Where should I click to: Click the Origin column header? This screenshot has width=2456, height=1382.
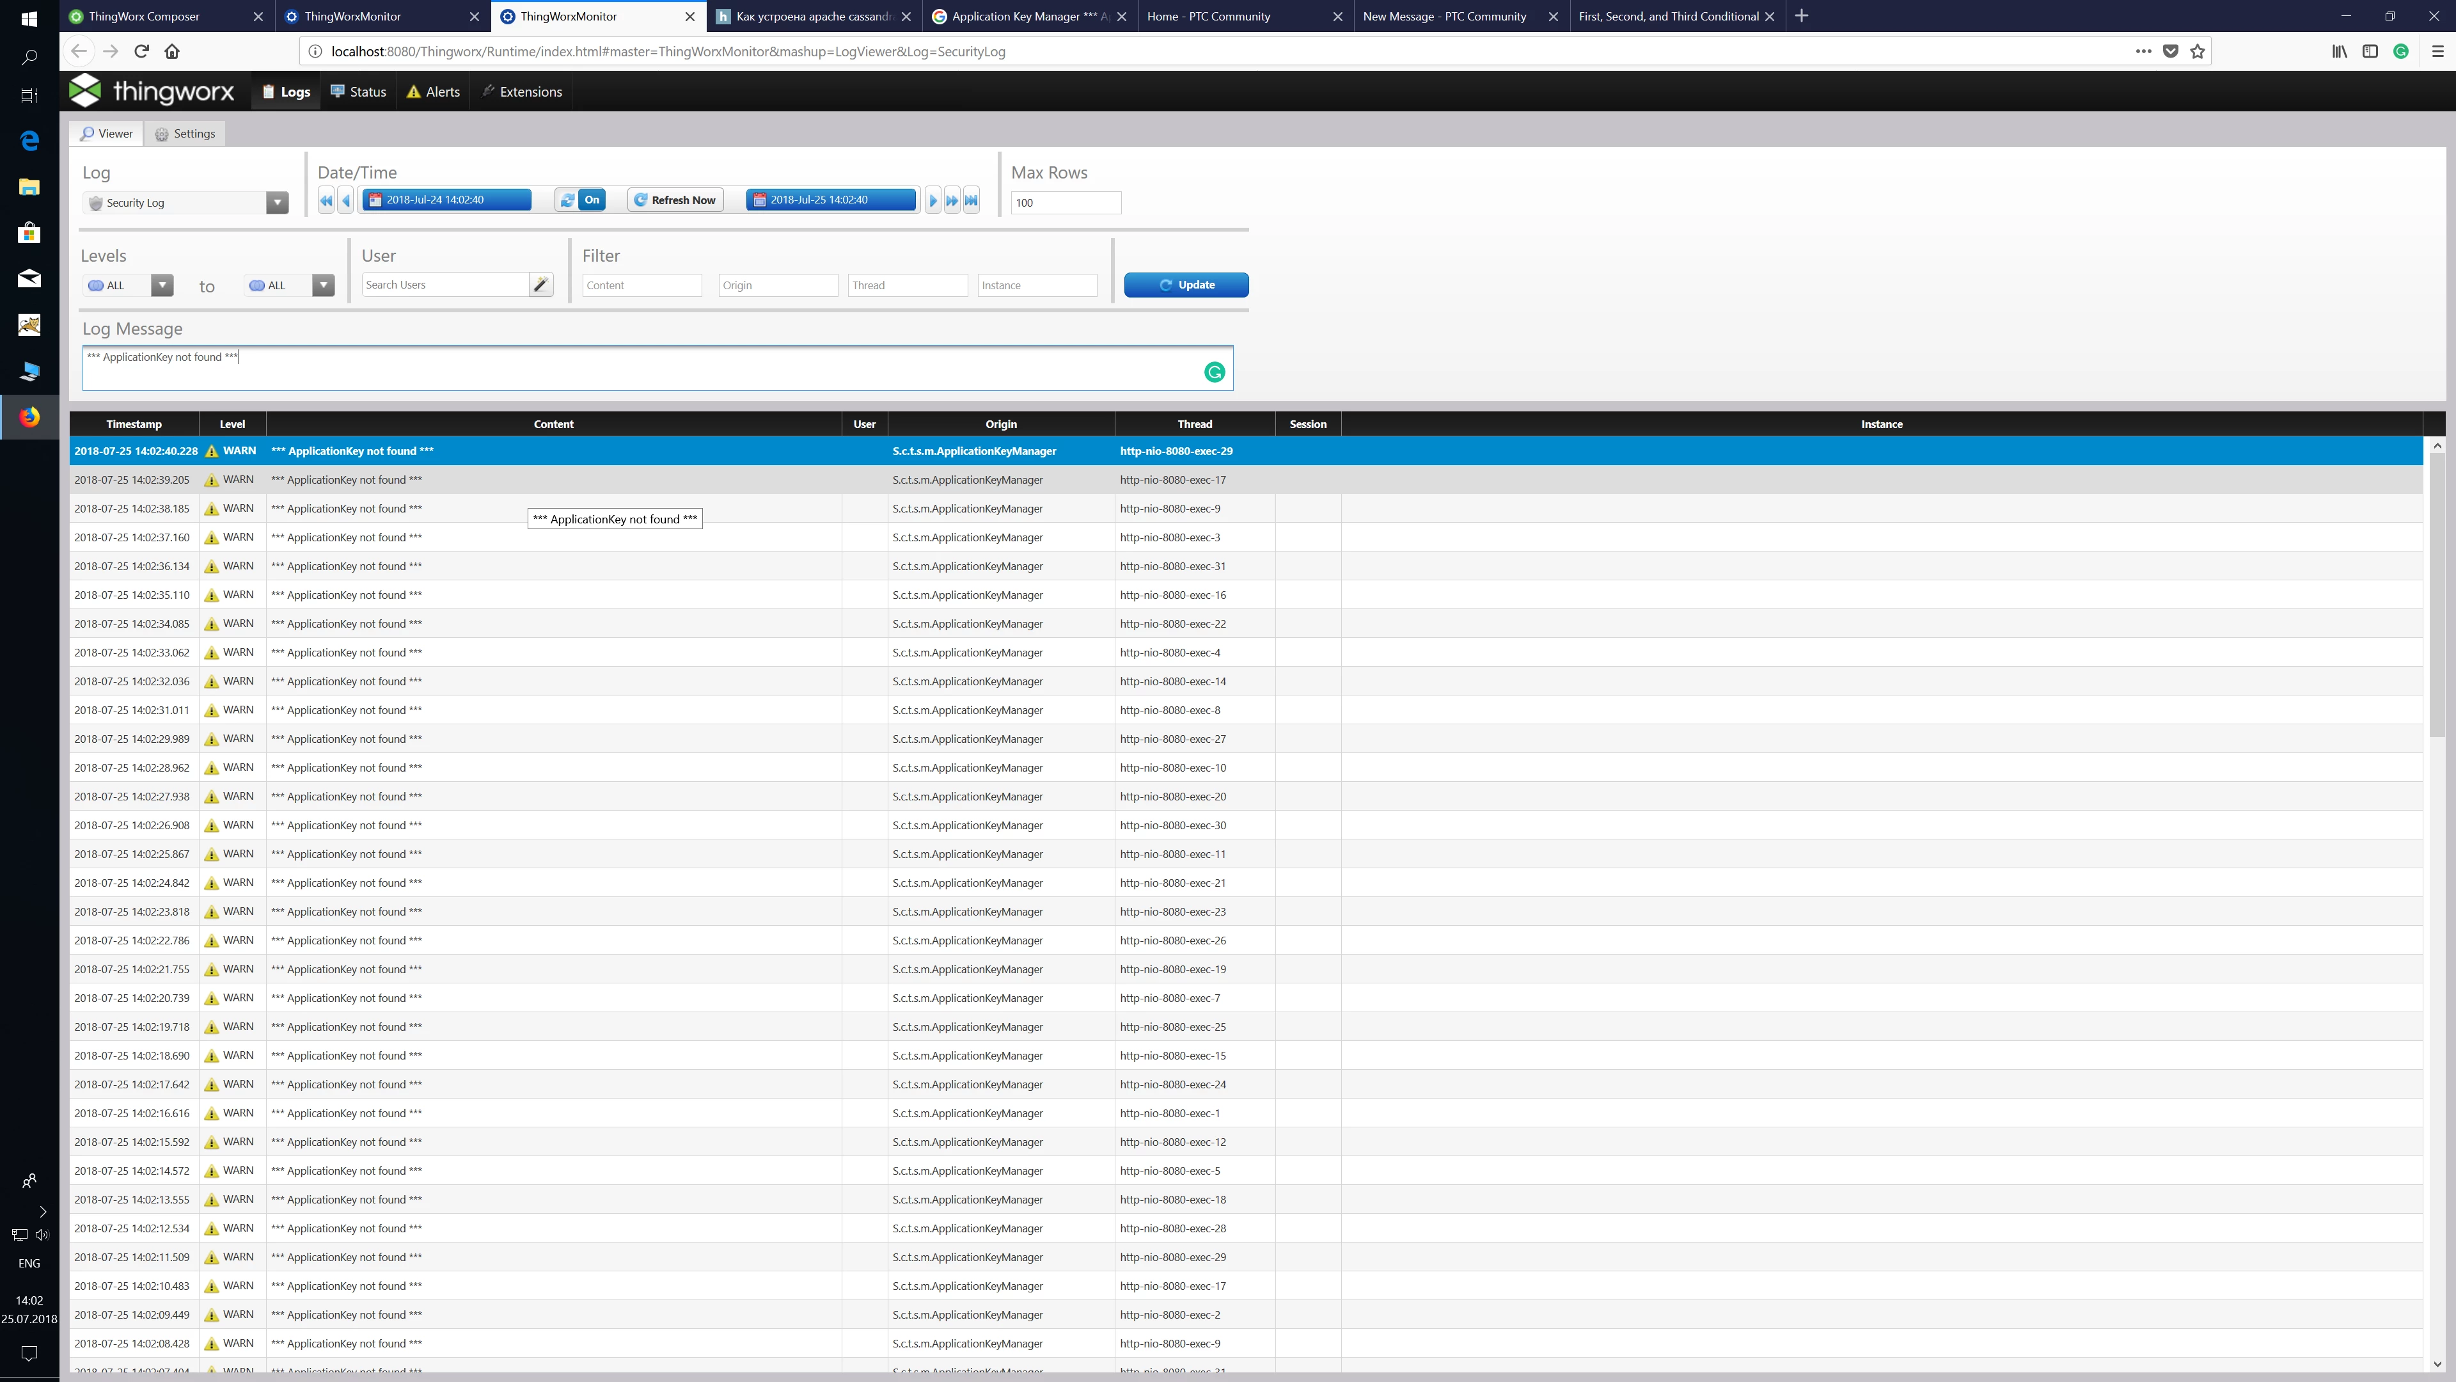tap(1001, 424)
